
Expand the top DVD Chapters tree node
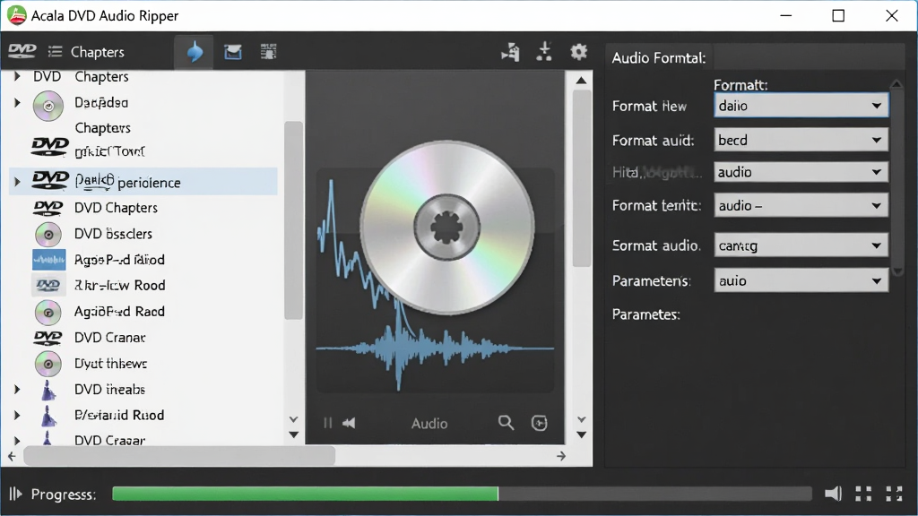pyautogui.click(x=17, y=76)
